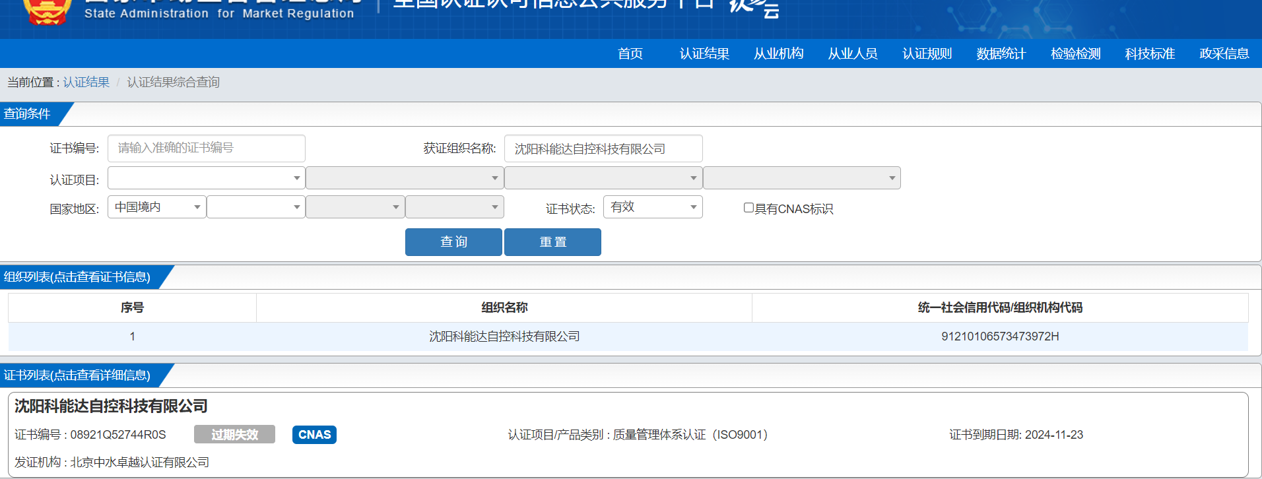Click the credit code 91210106573473972H

pos(1000,336)
